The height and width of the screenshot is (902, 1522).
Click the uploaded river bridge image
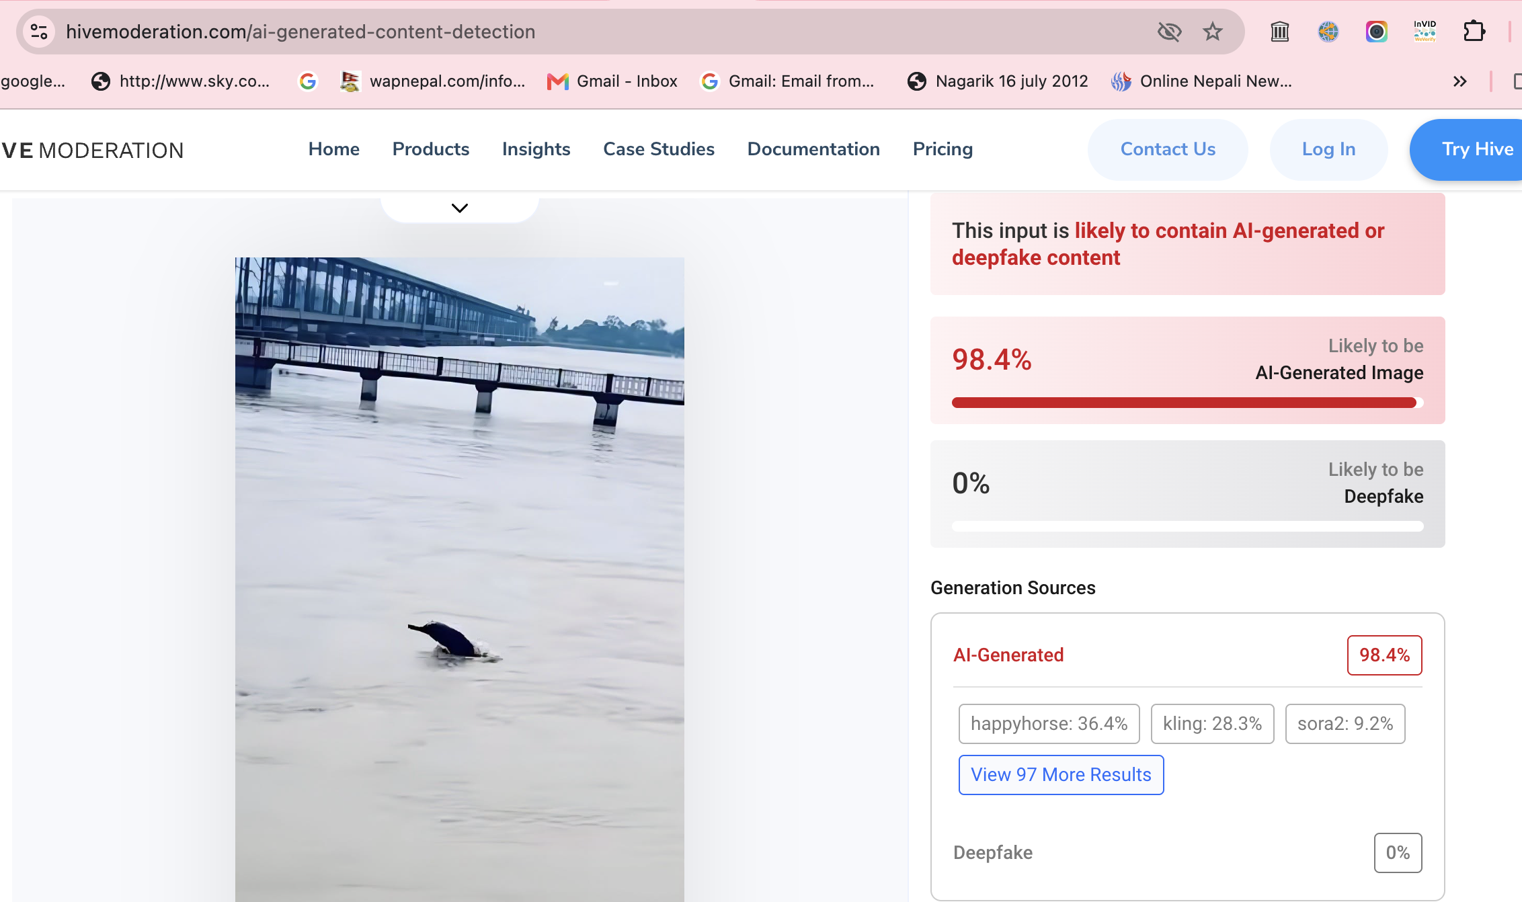(x=460, y=579)
